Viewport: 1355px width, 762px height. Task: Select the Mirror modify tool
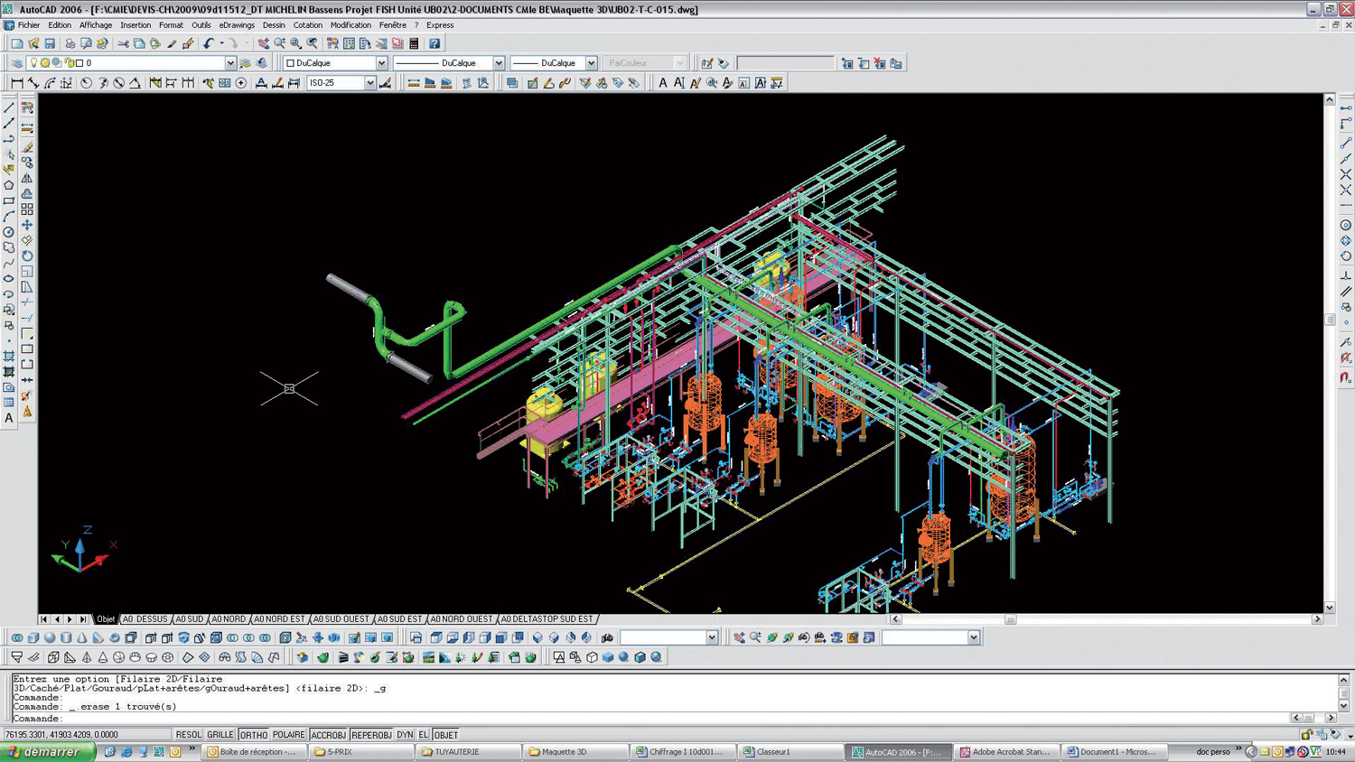(27, 178)
